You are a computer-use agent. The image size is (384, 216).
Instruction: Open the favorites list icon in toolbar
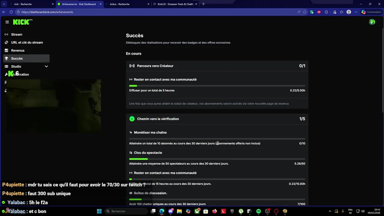[341, 12]
